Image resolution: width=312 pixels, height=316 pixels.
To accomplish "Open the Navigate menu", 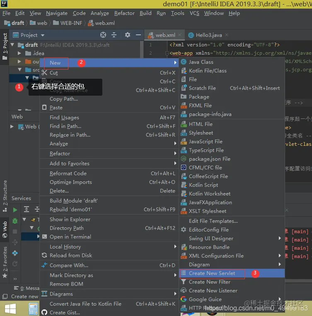I will pyautogui.click(x=57, y=13).
